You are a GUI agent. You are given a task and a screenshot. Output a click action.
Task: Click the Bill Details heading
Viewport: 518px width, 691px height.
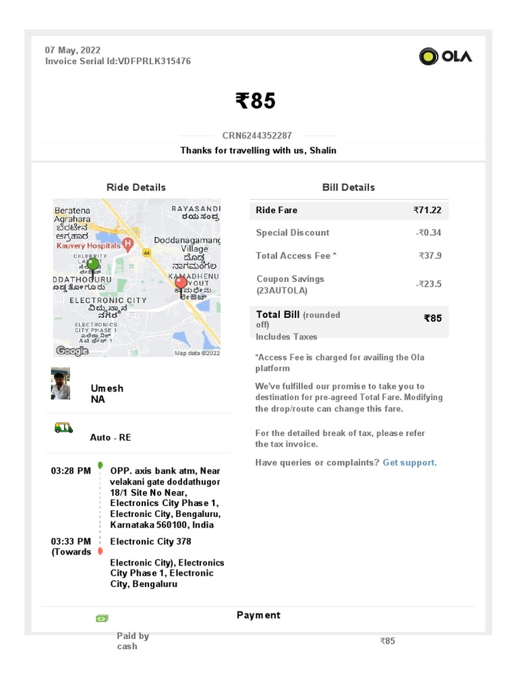tap(349, 188)
